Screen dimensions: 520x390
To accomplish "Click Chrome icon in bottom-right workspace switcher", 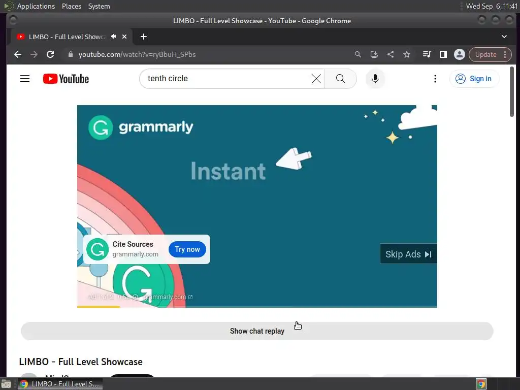I will pos(481,384).
